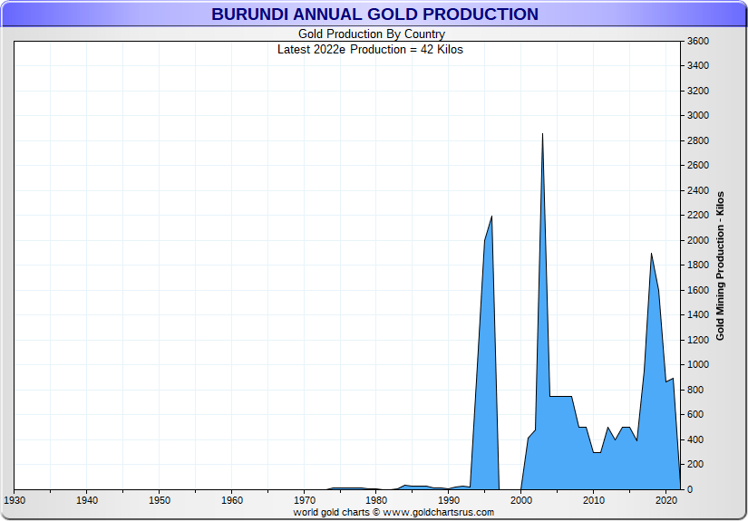This screenshot has height=521, width=748.
Task: Click the y-axis value 400
Action: coord(695,439)
